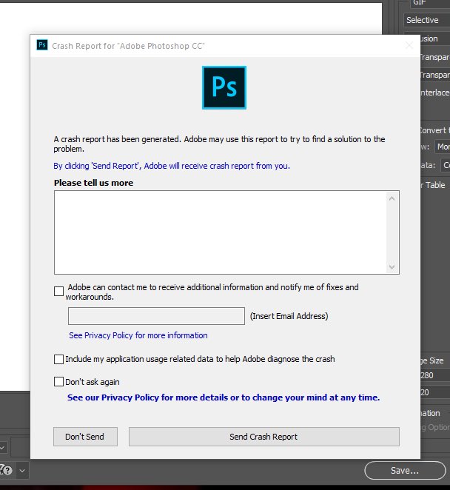Enable 'Adobe can contact me' checkbox
The image size is (450, 490).
(58, 291)
